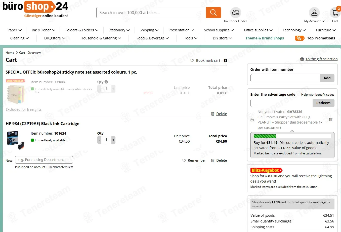Open the Tools category menu
Image resolution: width=341 pixels, height=232 pixels.
coord(191,38)
